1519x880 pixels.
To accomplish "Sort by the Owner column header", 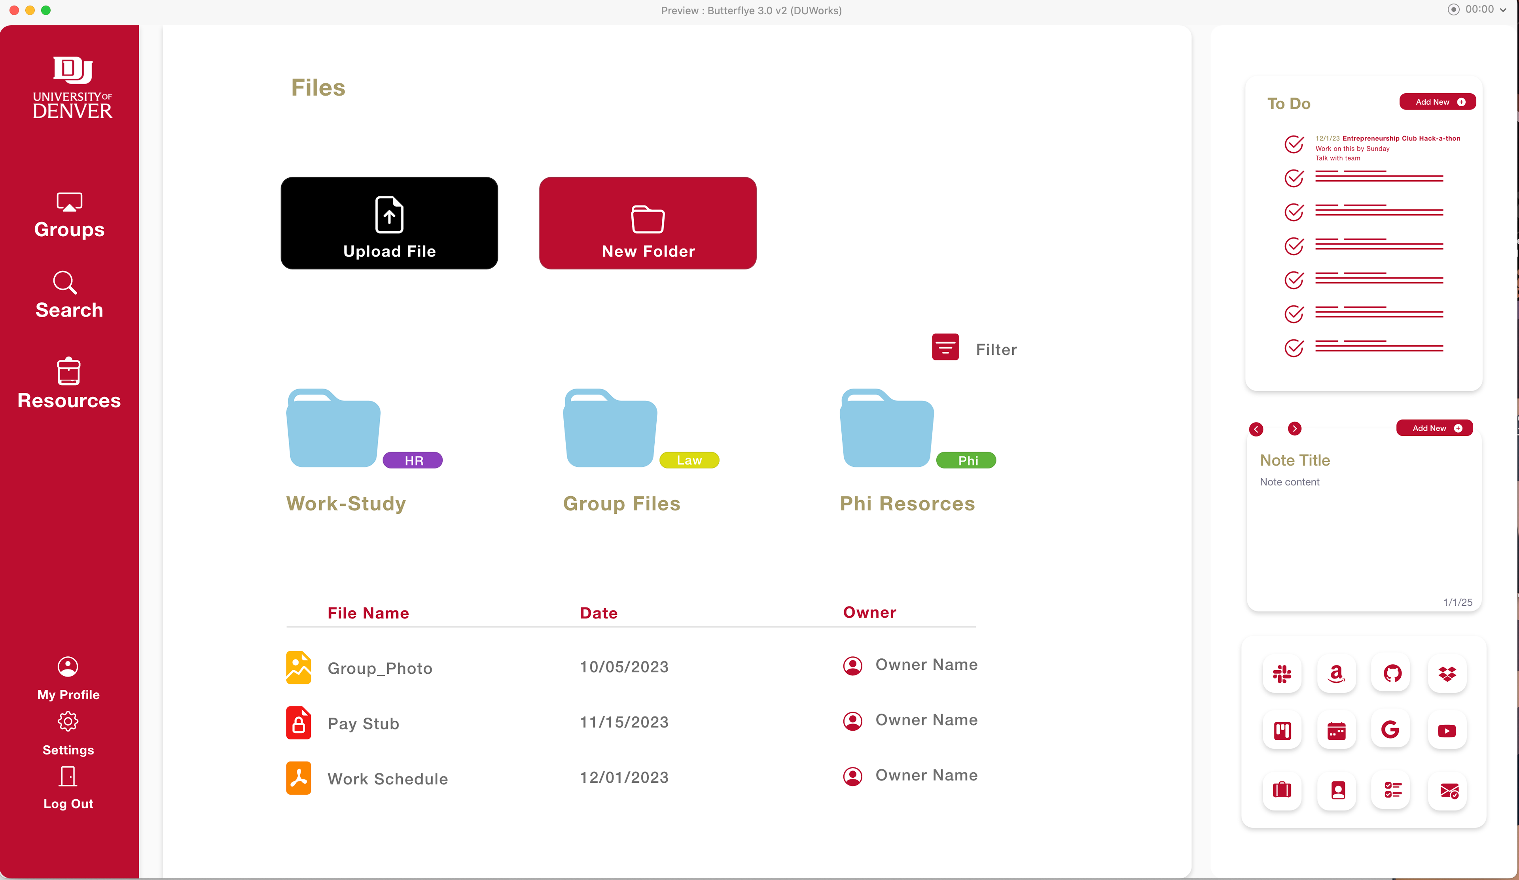I will click(x=869, y=612).
